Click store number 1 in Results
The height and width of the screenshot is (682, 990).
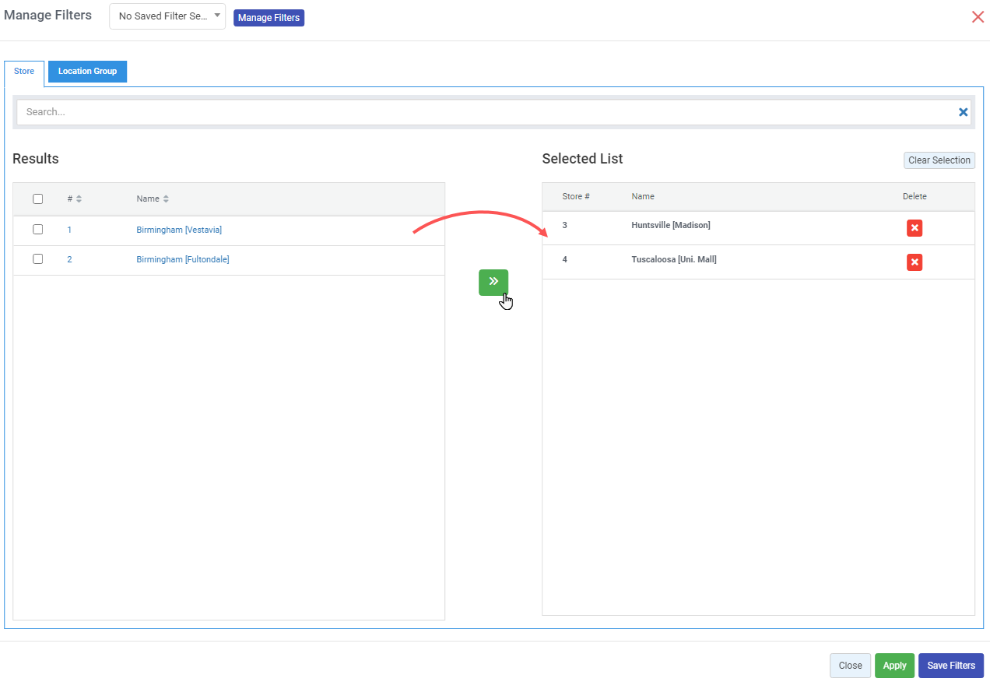[x=69, y=230]
